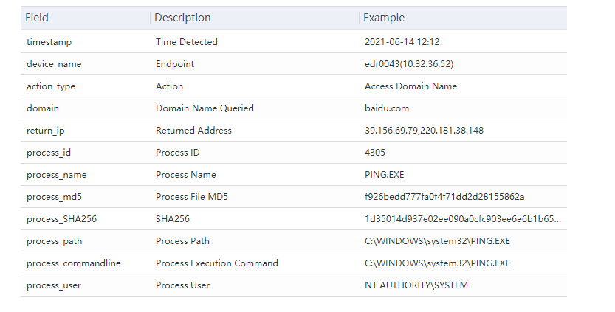The width and height of the screenshot is (615, 312).
Task: Click the process ID value 4305
Action: click(x=375, y=153)
